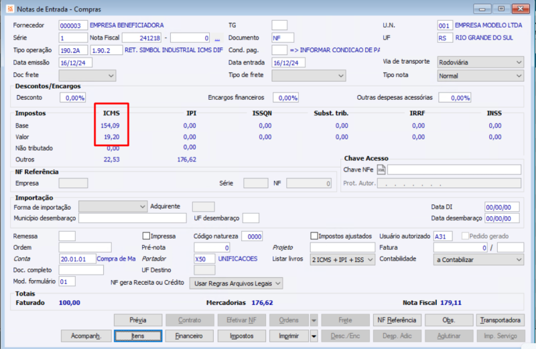Screen dimensions: 536x349
Task: Click the Ordens button
Action: pos(289,320)
